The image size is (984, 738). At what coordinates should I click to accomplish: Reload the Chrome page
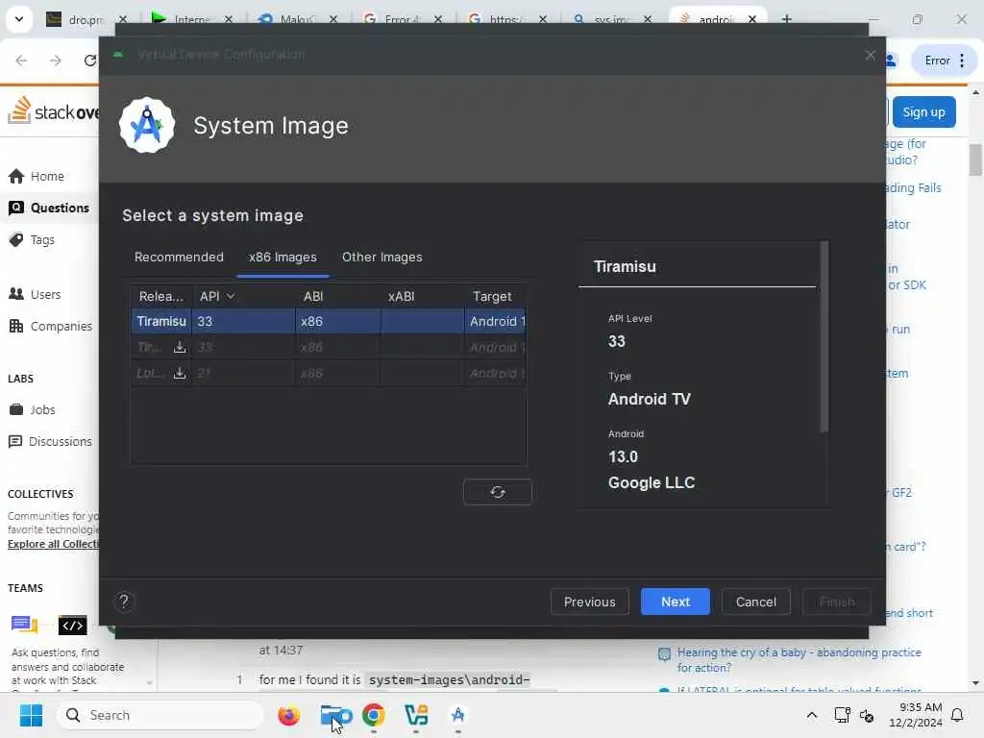click(90, 61)
